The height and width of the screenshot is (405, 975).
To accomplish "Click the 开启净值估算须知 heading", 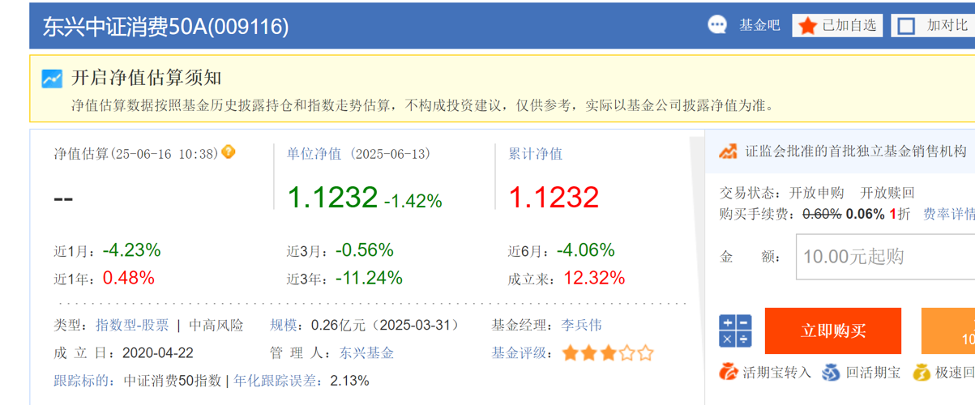I will pyautogui.click(x=147, y=78).
